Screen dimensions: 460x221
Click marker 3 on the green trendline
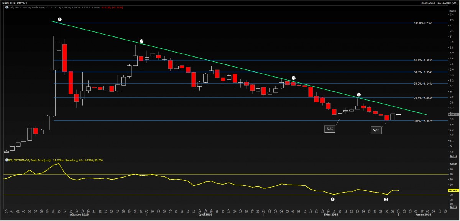[294, 78]
